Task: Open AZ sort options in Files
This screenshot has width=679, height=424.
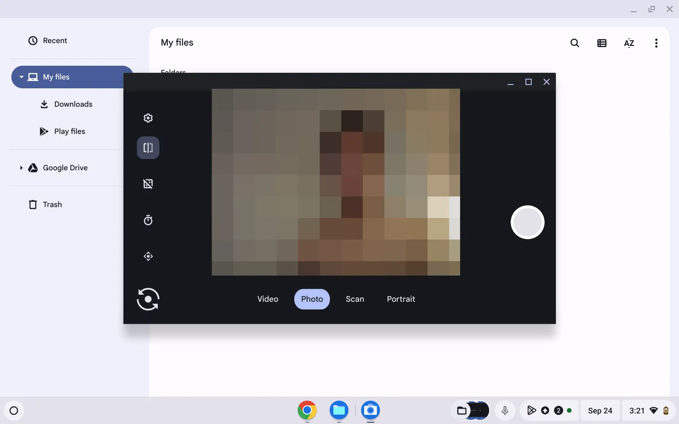Action: pos(629,43)
